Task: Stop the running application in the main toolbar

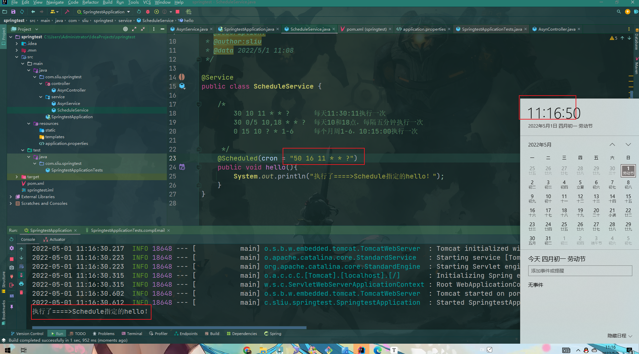Action: (x=178, y=12)
